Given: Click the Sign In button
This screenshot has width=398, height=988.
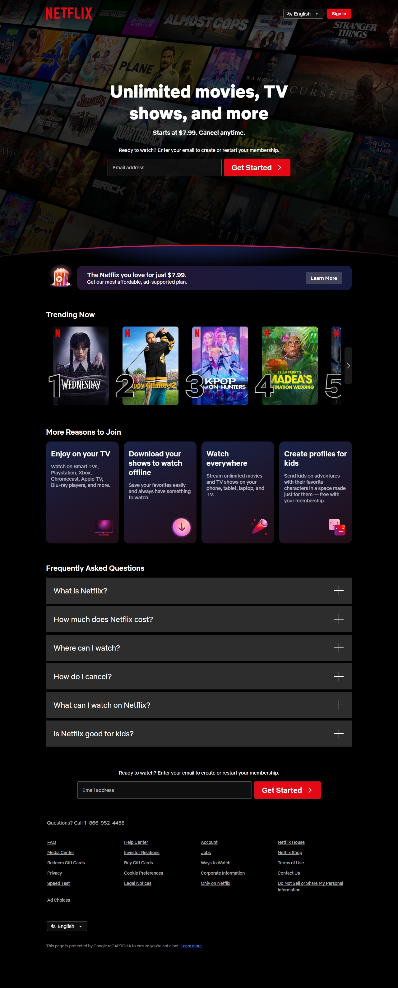Looking at the screenshot, I should [x=339, y=14].
